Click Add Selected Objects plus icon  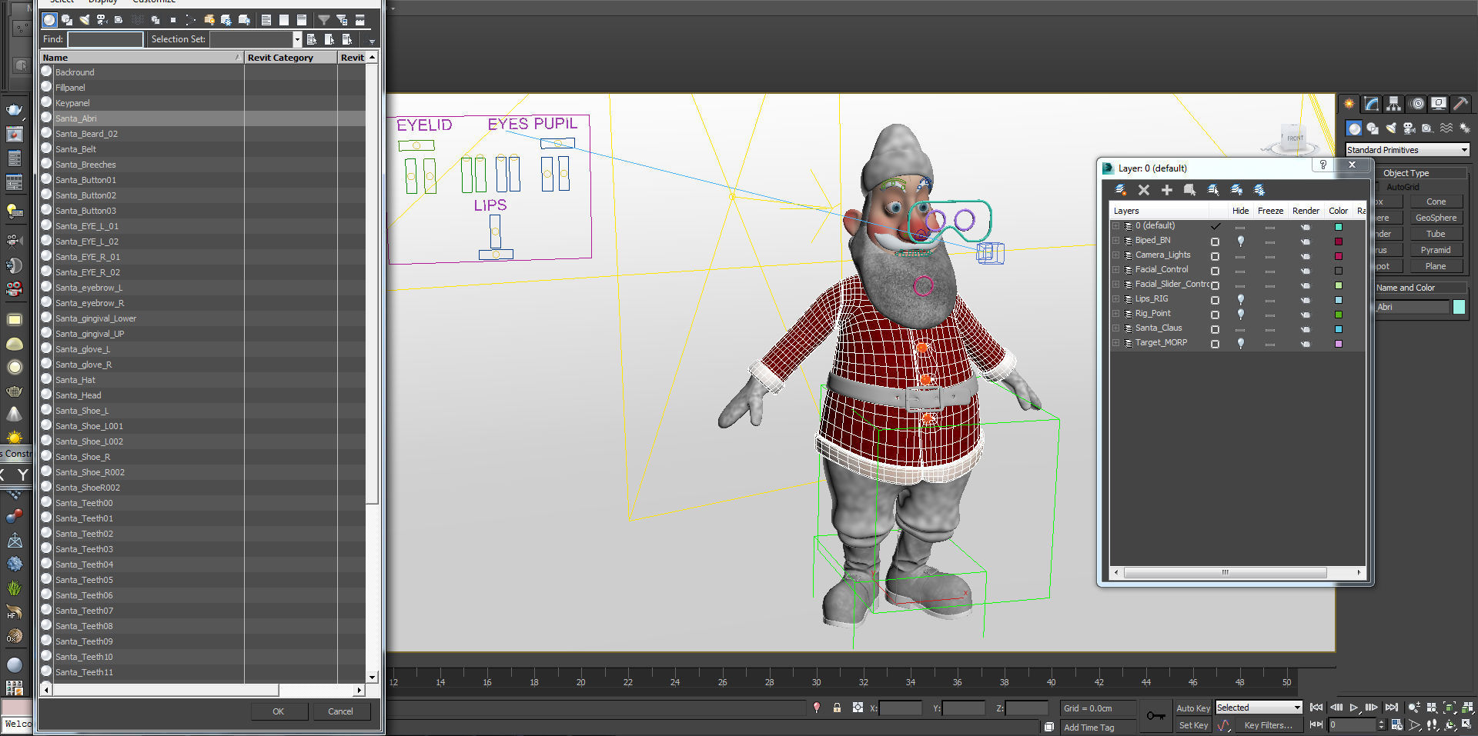(1167, 190)
